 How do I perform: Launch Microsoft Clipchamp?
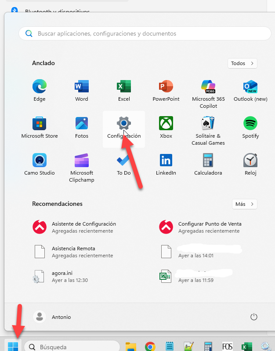click(x=82, y=168)
